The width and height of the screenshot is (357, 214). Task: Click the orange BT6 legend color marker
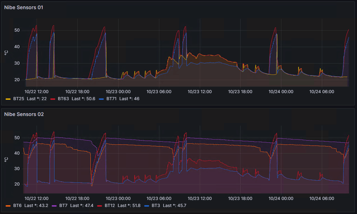(x=8, y=206)
